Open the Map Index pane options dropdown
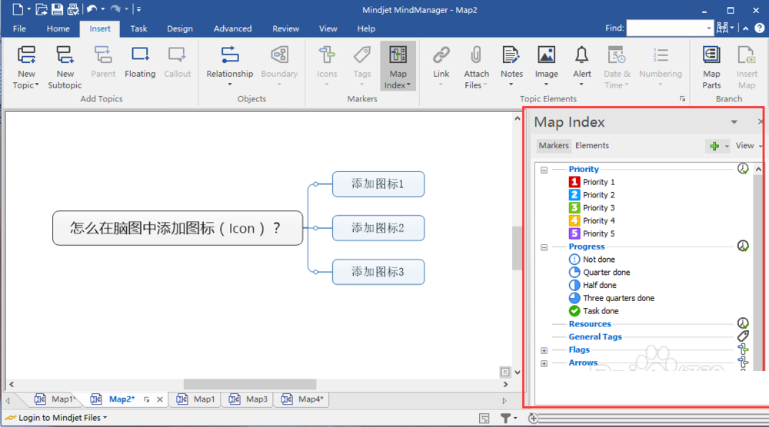 click(x=734, y=122)
